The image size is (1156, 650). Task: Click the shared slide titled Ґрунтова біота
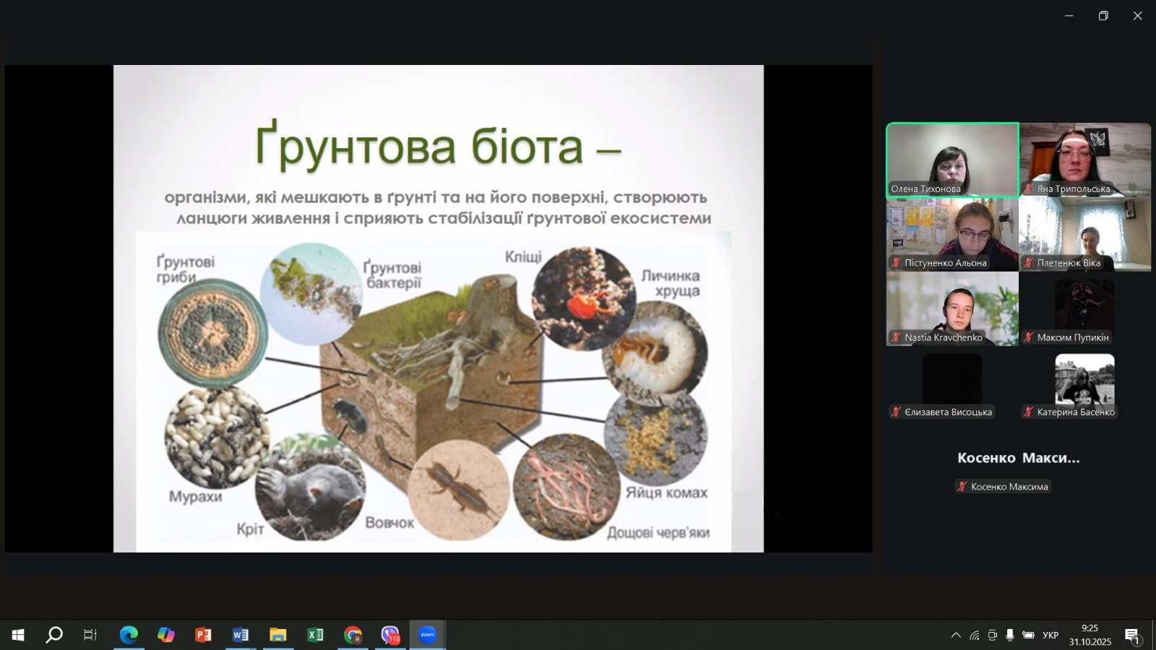pos(438,308)
